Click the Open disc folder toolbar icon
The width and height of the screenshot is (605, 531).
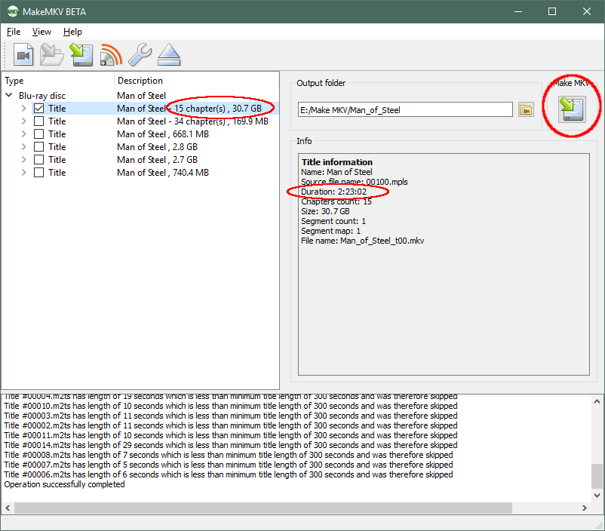coord(52,55)
